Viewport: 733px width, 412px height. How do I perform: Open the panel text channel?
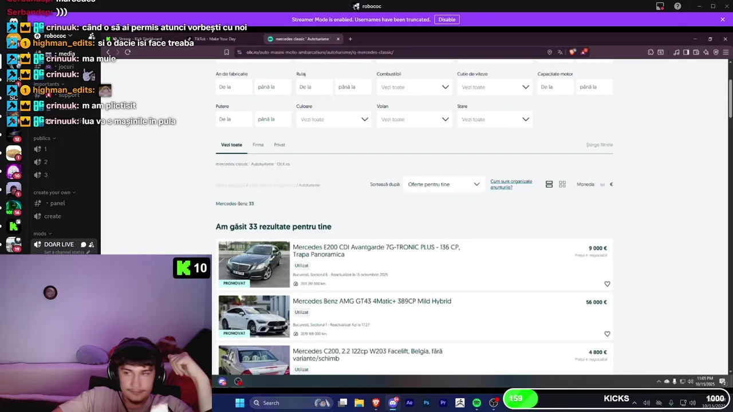click(x=57, y=203)
